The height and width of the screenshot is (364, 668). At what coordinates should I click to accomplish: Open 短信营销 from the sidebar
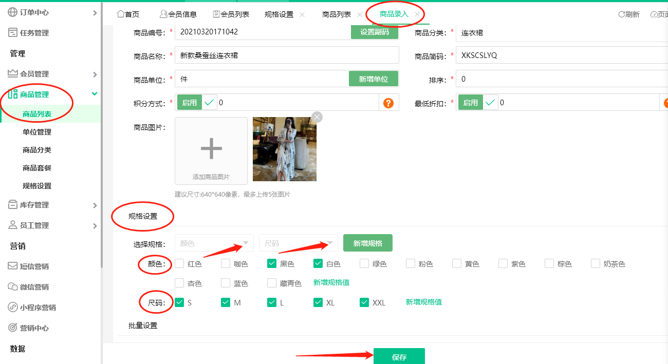(x=11, y=266)
